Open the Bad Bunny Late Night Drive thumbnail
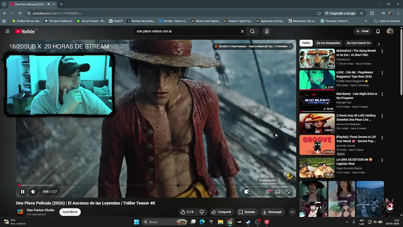 pyautogui.click(x=317, y=102)
